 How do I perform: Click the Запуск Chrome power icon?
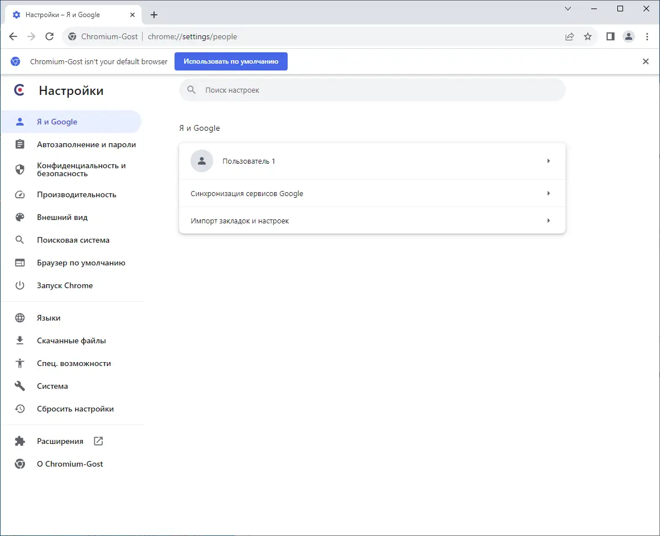pos(20,285)
